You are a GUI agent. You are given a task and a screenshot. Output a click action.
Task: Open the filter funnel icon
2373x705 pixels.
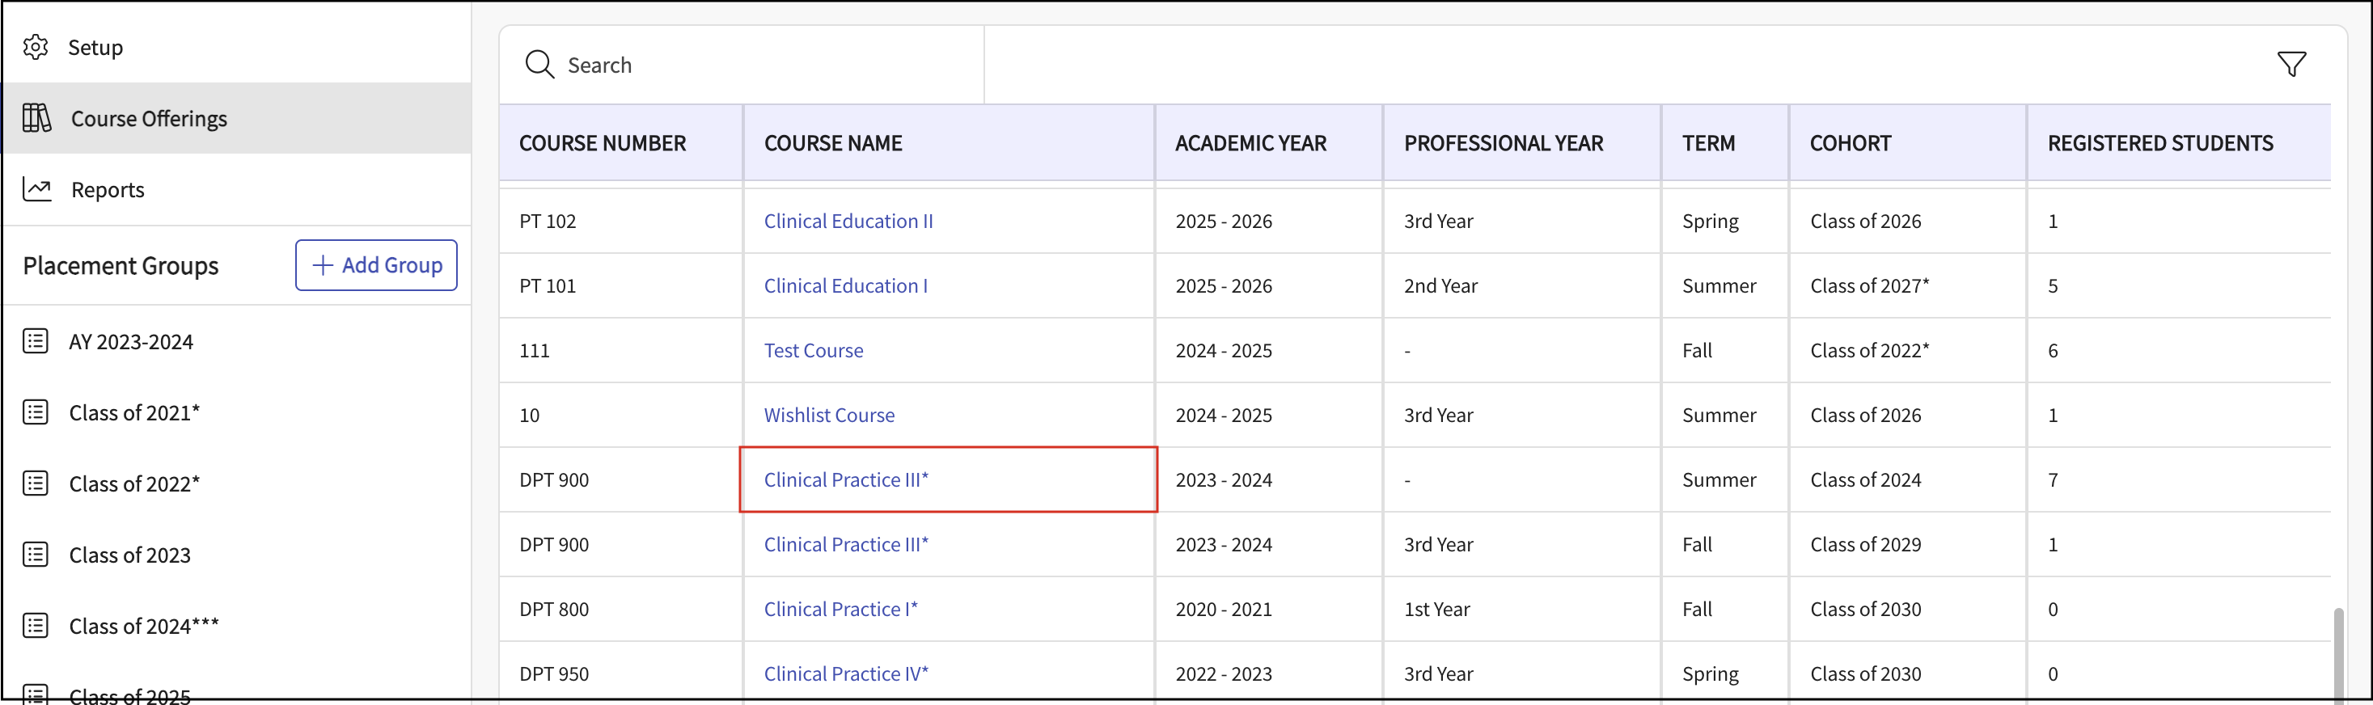[x=2291, y=65]
